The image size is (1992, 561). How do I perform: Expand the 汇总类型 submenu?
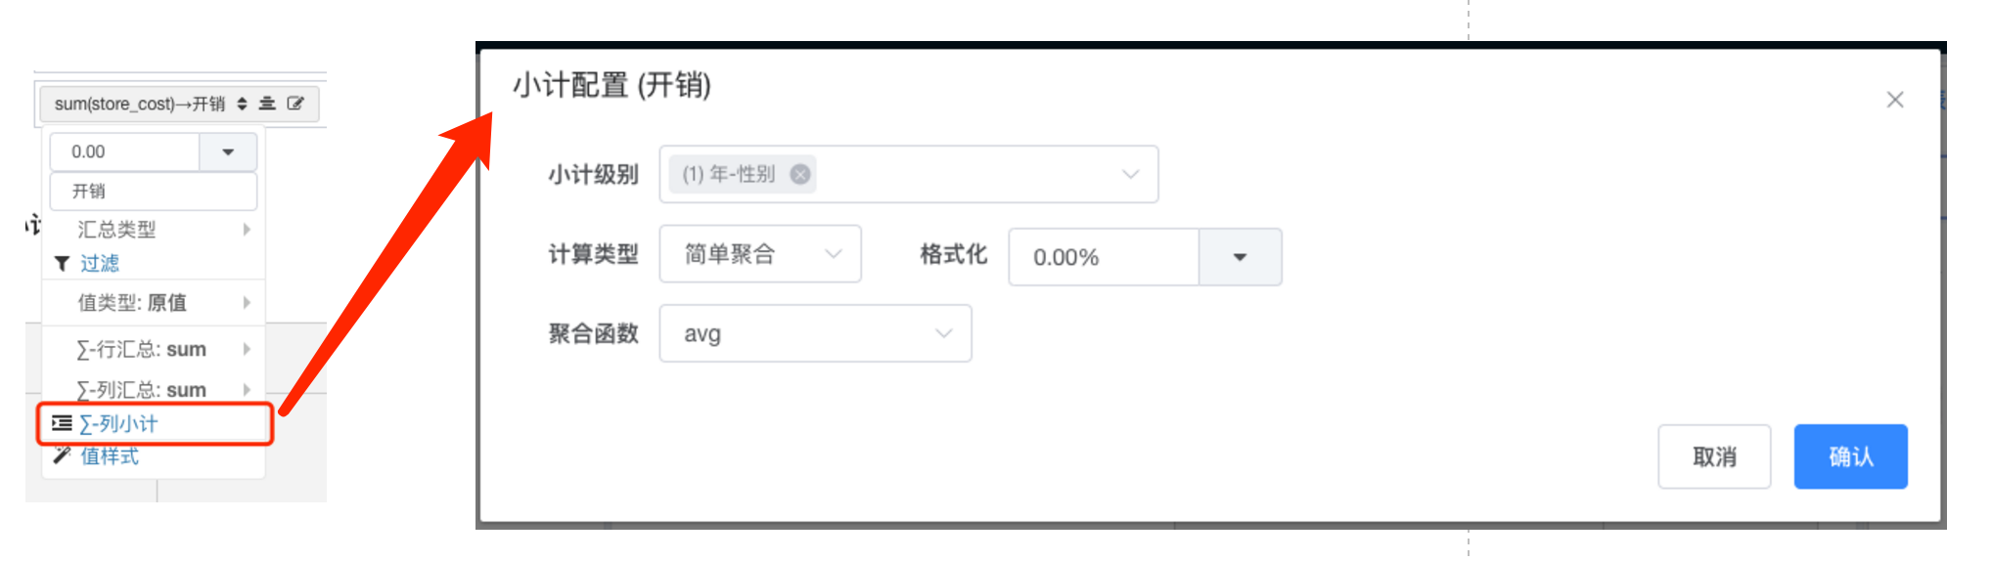[247, 230]
